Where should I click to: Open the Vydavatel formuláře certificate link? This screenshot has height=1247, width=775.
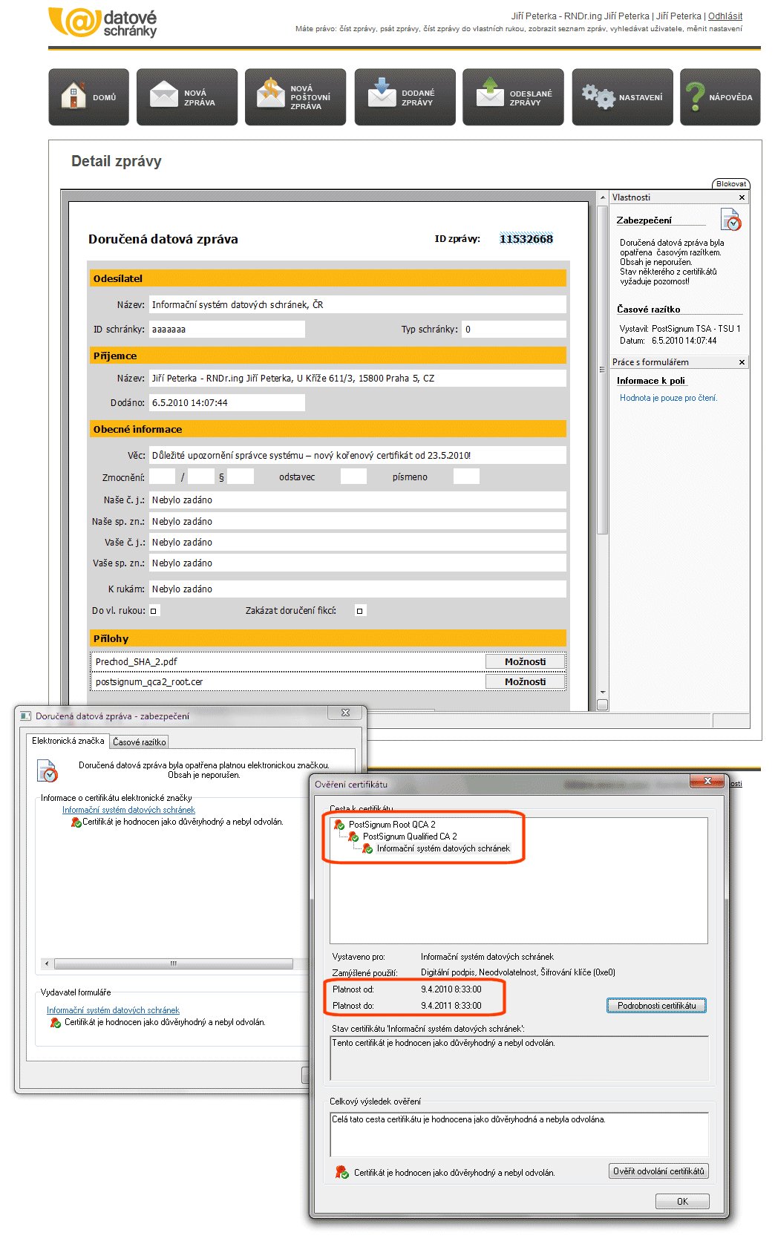click(113, 1011)
